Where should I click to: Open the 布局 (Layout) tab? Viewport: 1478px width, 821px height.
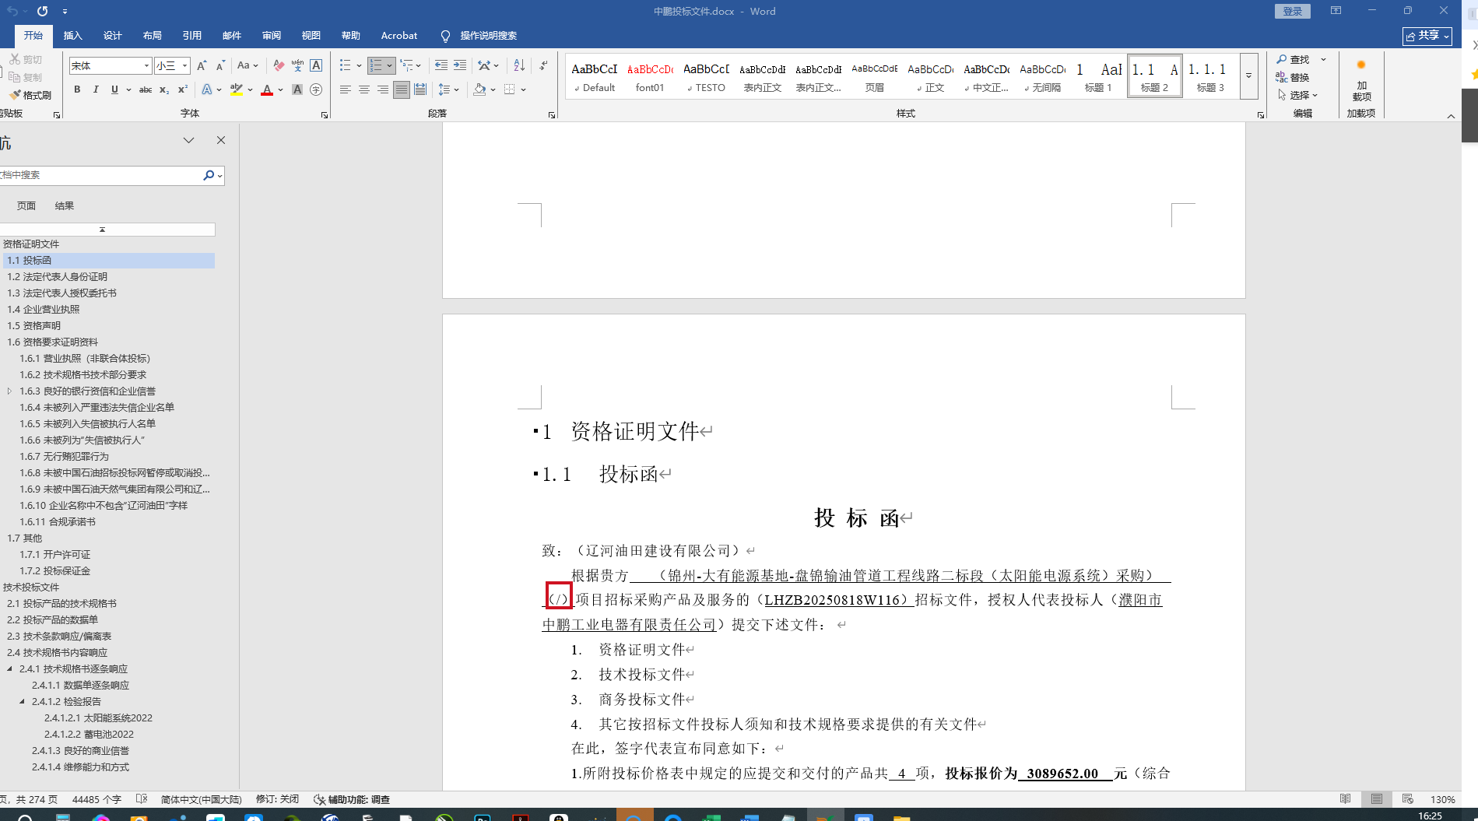coord(153,36)
